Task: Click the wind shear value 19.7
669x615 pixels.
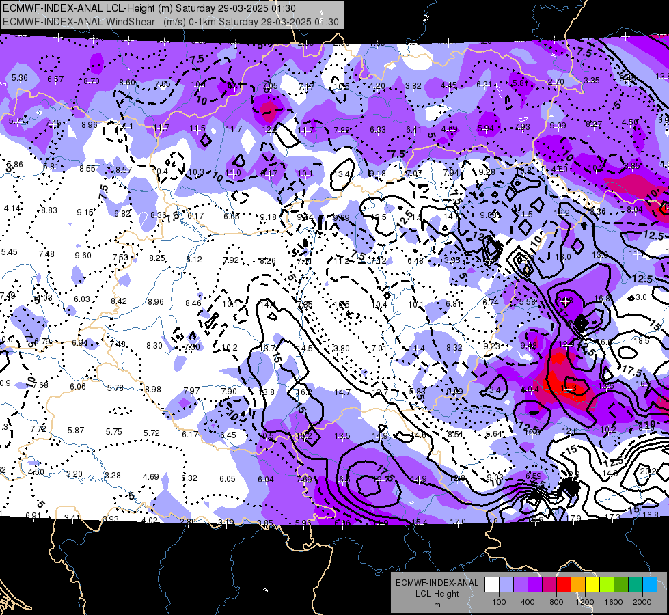Action: coord(381,479)
